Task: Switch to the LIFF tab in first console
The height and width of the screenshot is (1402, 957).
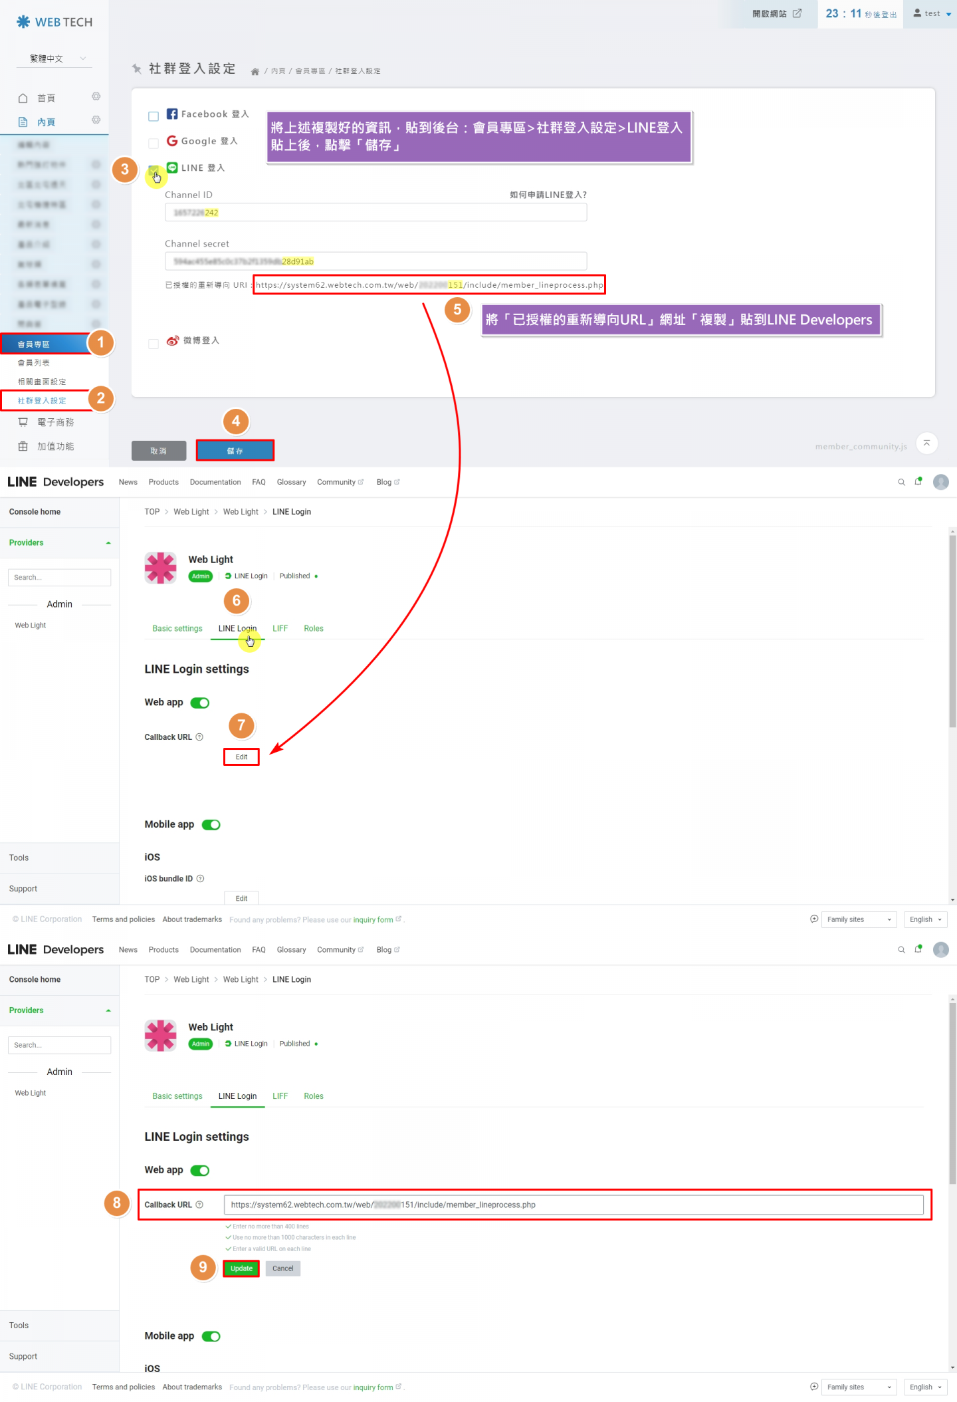Action: tap(280, 629)
